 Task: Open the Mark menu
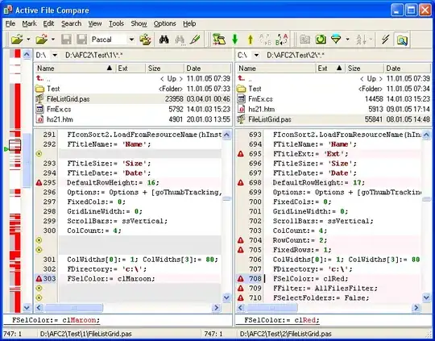coord(30,24)
